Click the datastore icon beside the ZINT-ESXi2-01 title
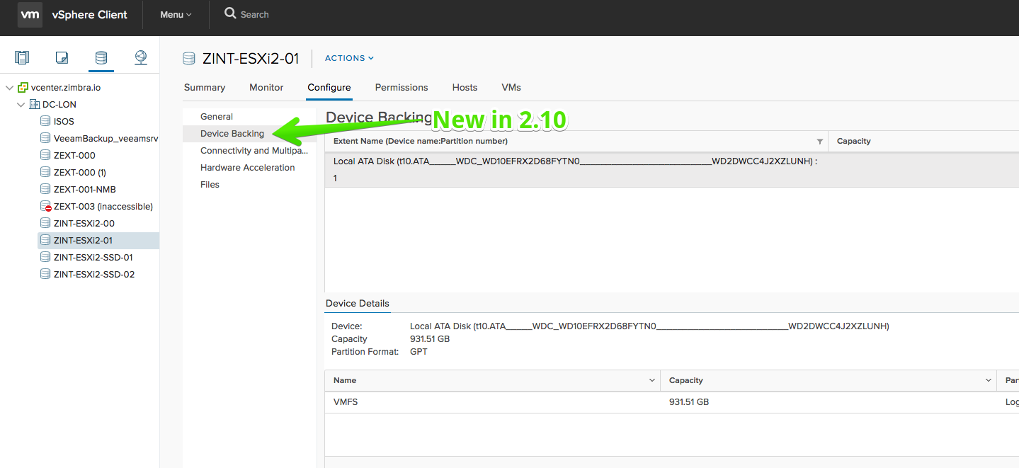1019x468 pixels. (189, 58)
